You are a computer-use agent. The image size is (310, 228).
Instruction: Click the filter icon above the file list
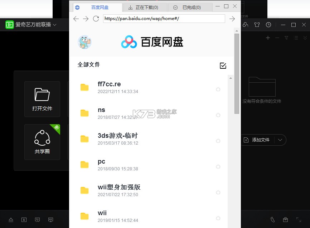tap(286, 38)
